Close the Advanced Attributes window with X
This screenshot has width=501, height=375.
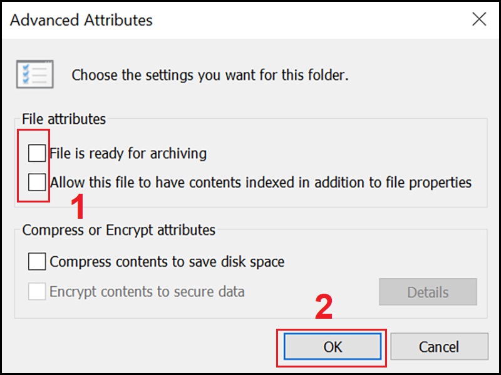pos(479,19)
